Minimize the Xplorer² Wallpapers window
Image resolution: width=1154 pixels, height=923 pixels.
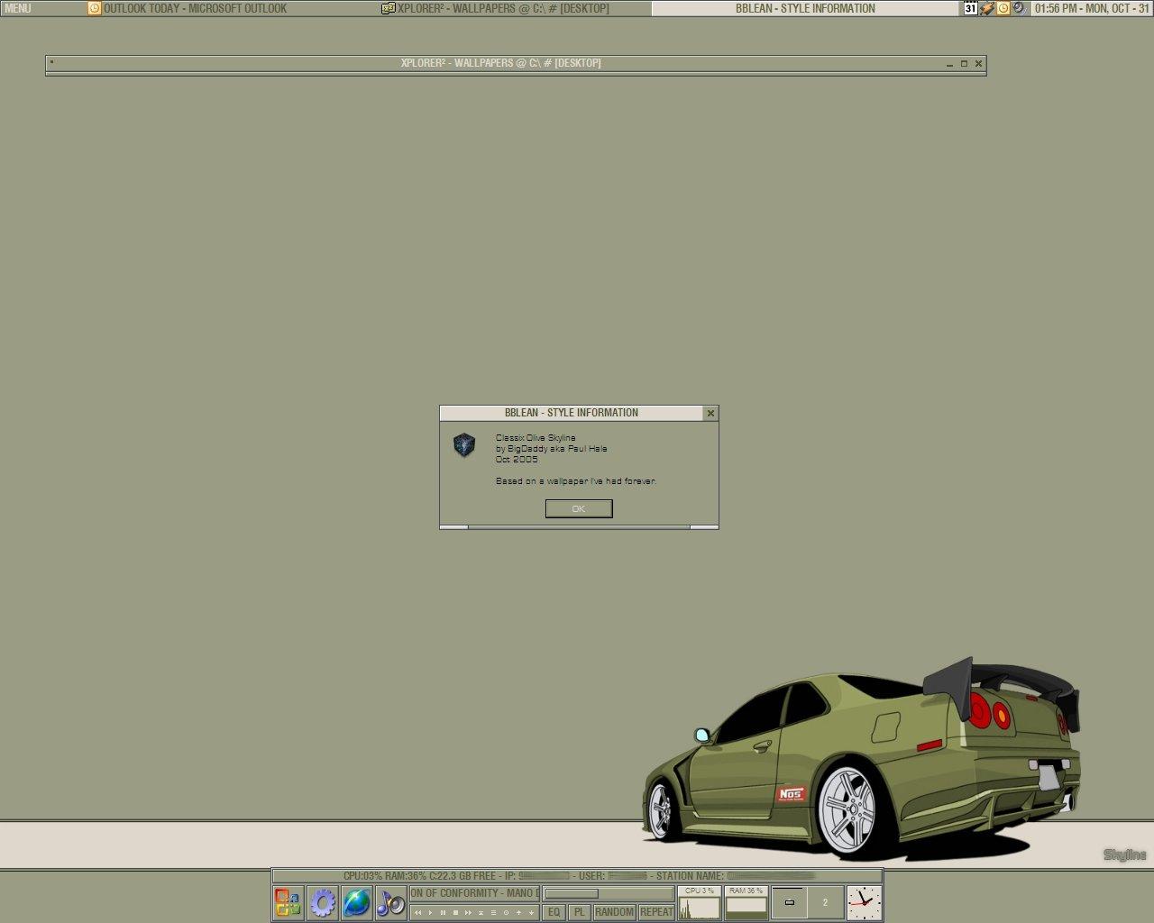(x=949, y=63)
